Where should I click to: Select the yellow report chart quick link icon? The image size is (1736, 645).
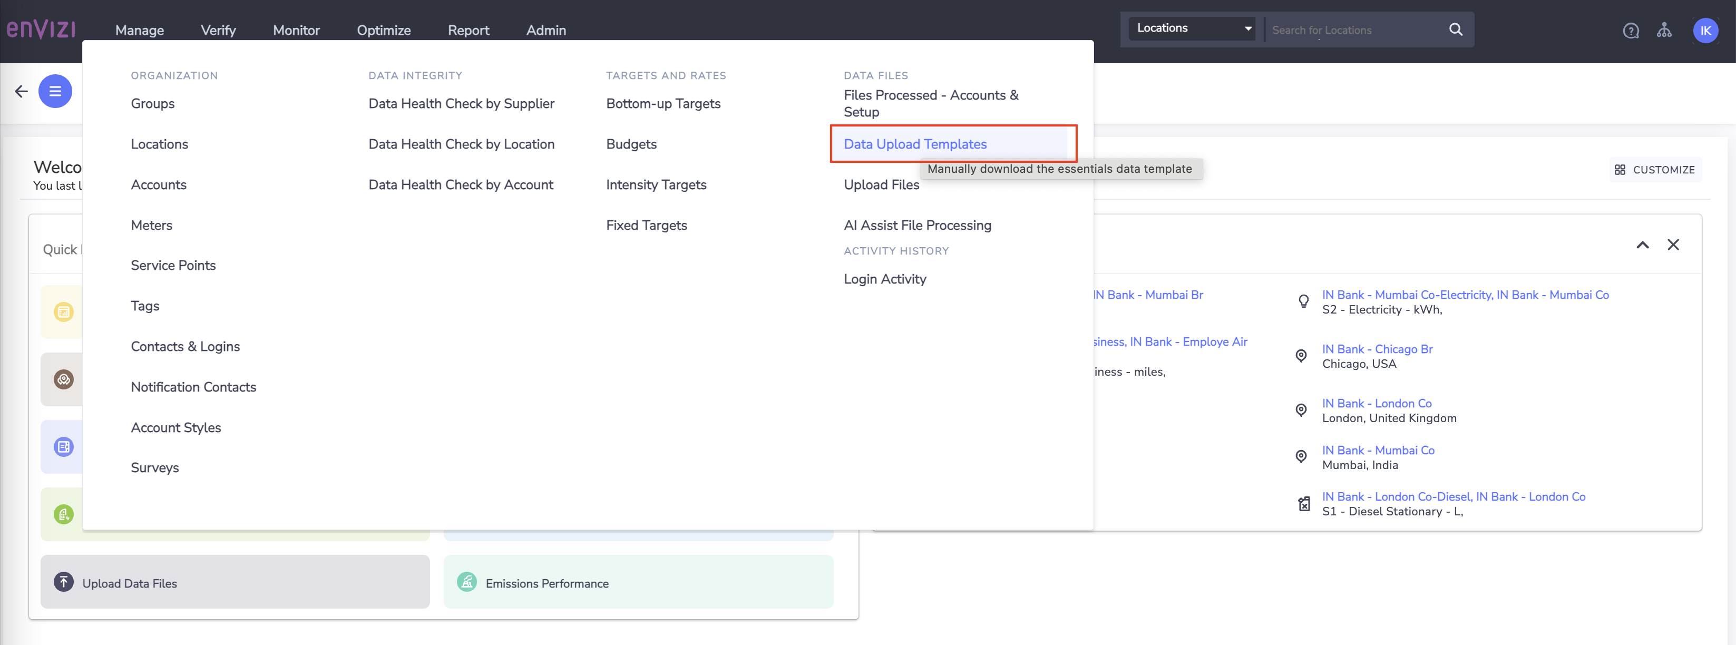[x=63, y=311]
